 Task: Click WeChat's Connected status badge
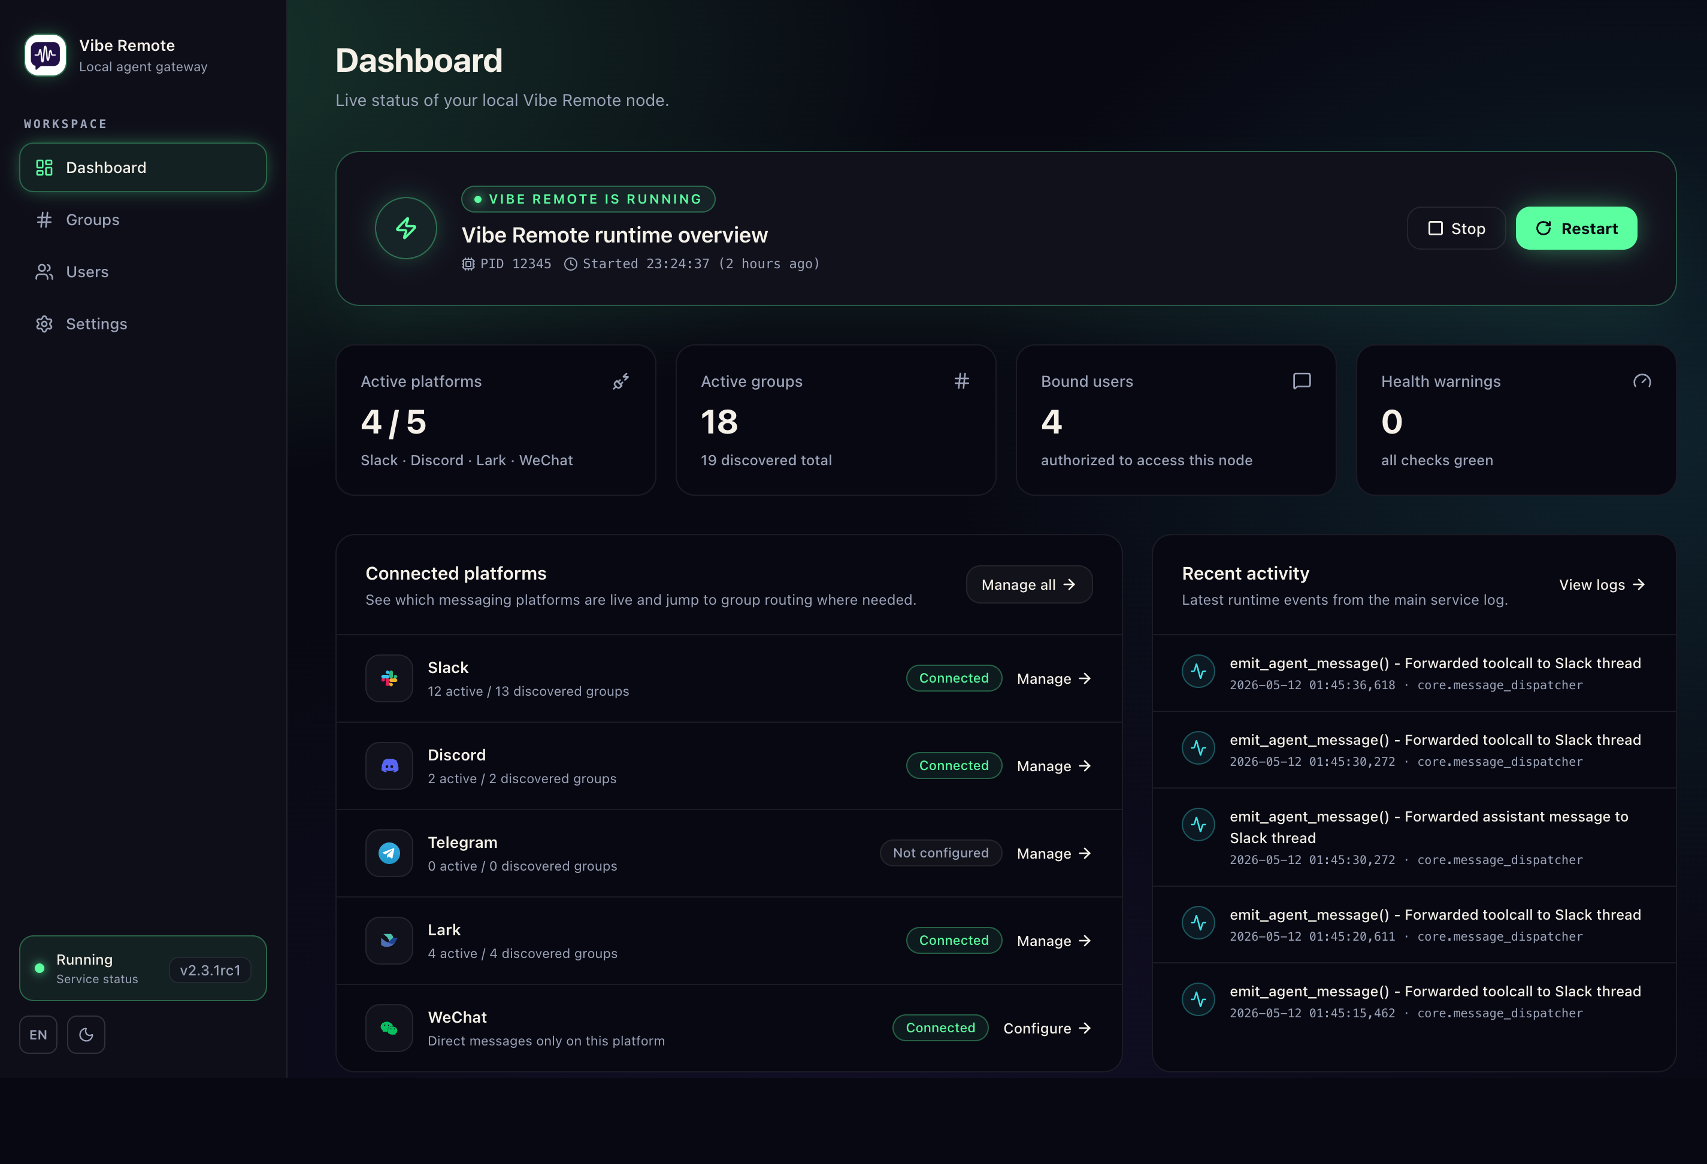click(941, 1027)
